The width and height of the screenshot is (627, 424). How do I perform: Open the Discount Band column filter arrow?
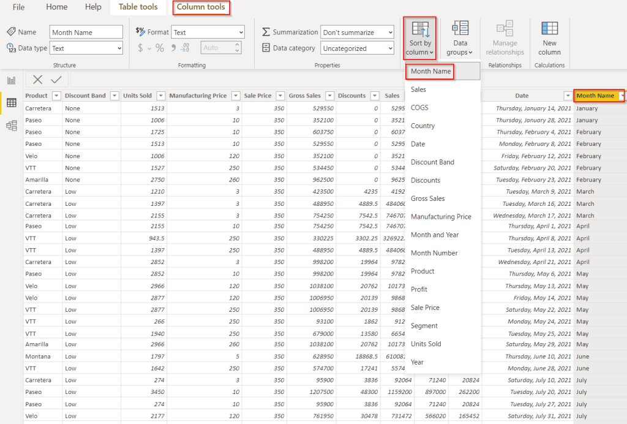click(x=115, y=96)
